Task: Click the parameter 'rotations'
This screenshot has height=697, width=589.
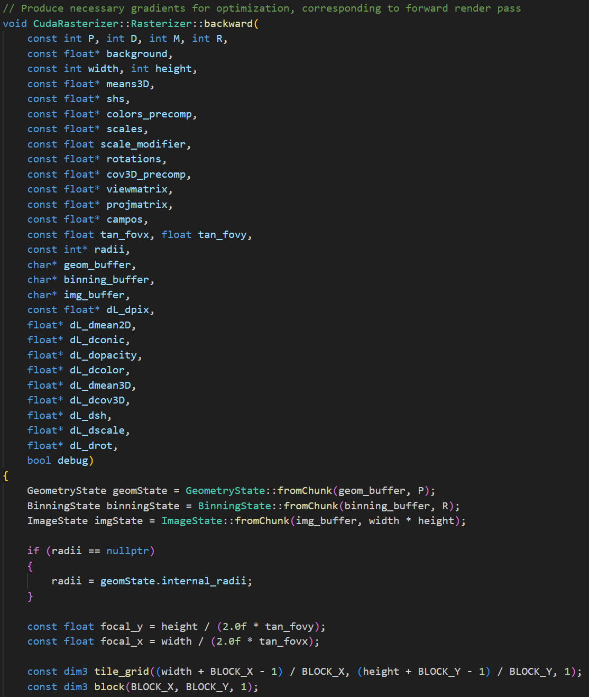Action: [x=134, y=159]
